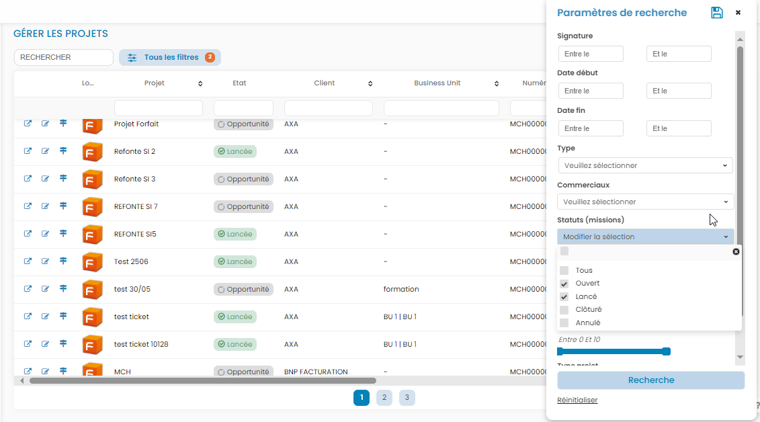This screenshot has width=760, height=422.
Task: Clear status selection with small x icon
Action: 736,251
